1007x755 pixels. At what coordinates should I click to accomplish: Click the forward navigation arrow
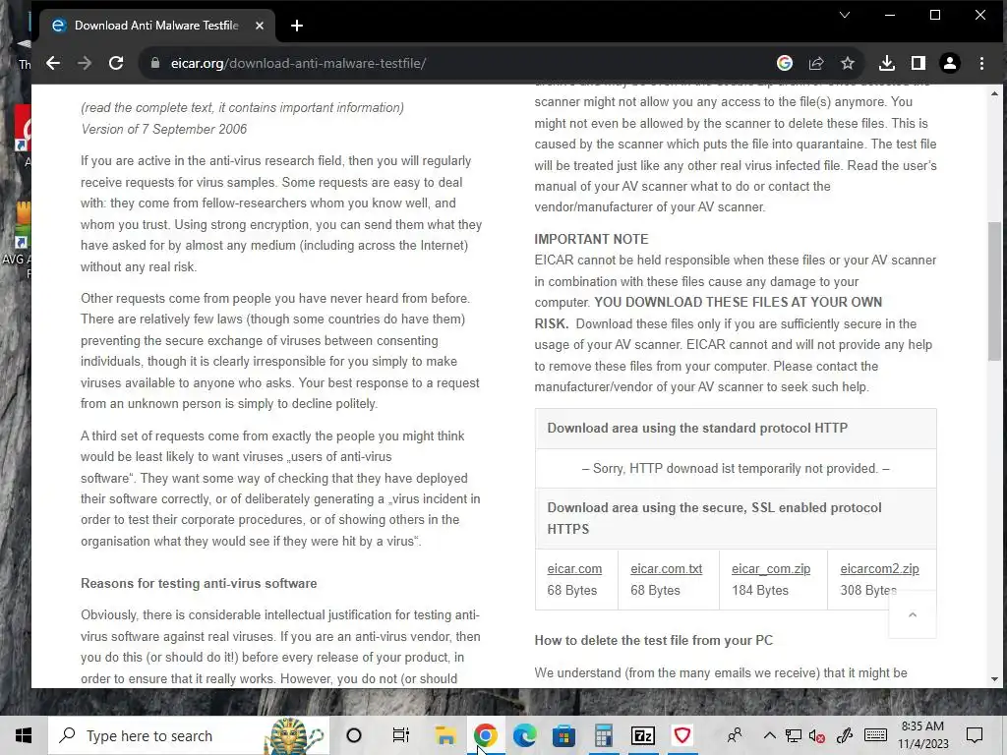coord(85,63)
